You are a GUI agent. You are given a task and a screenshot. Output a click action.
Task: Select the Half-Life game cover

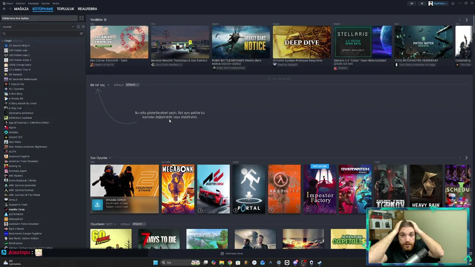pyautogui.click(x=284, y=189)
